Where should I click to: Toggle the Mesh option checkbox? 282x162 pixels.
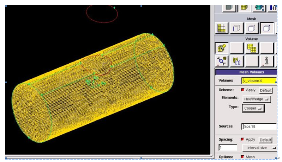242,157
